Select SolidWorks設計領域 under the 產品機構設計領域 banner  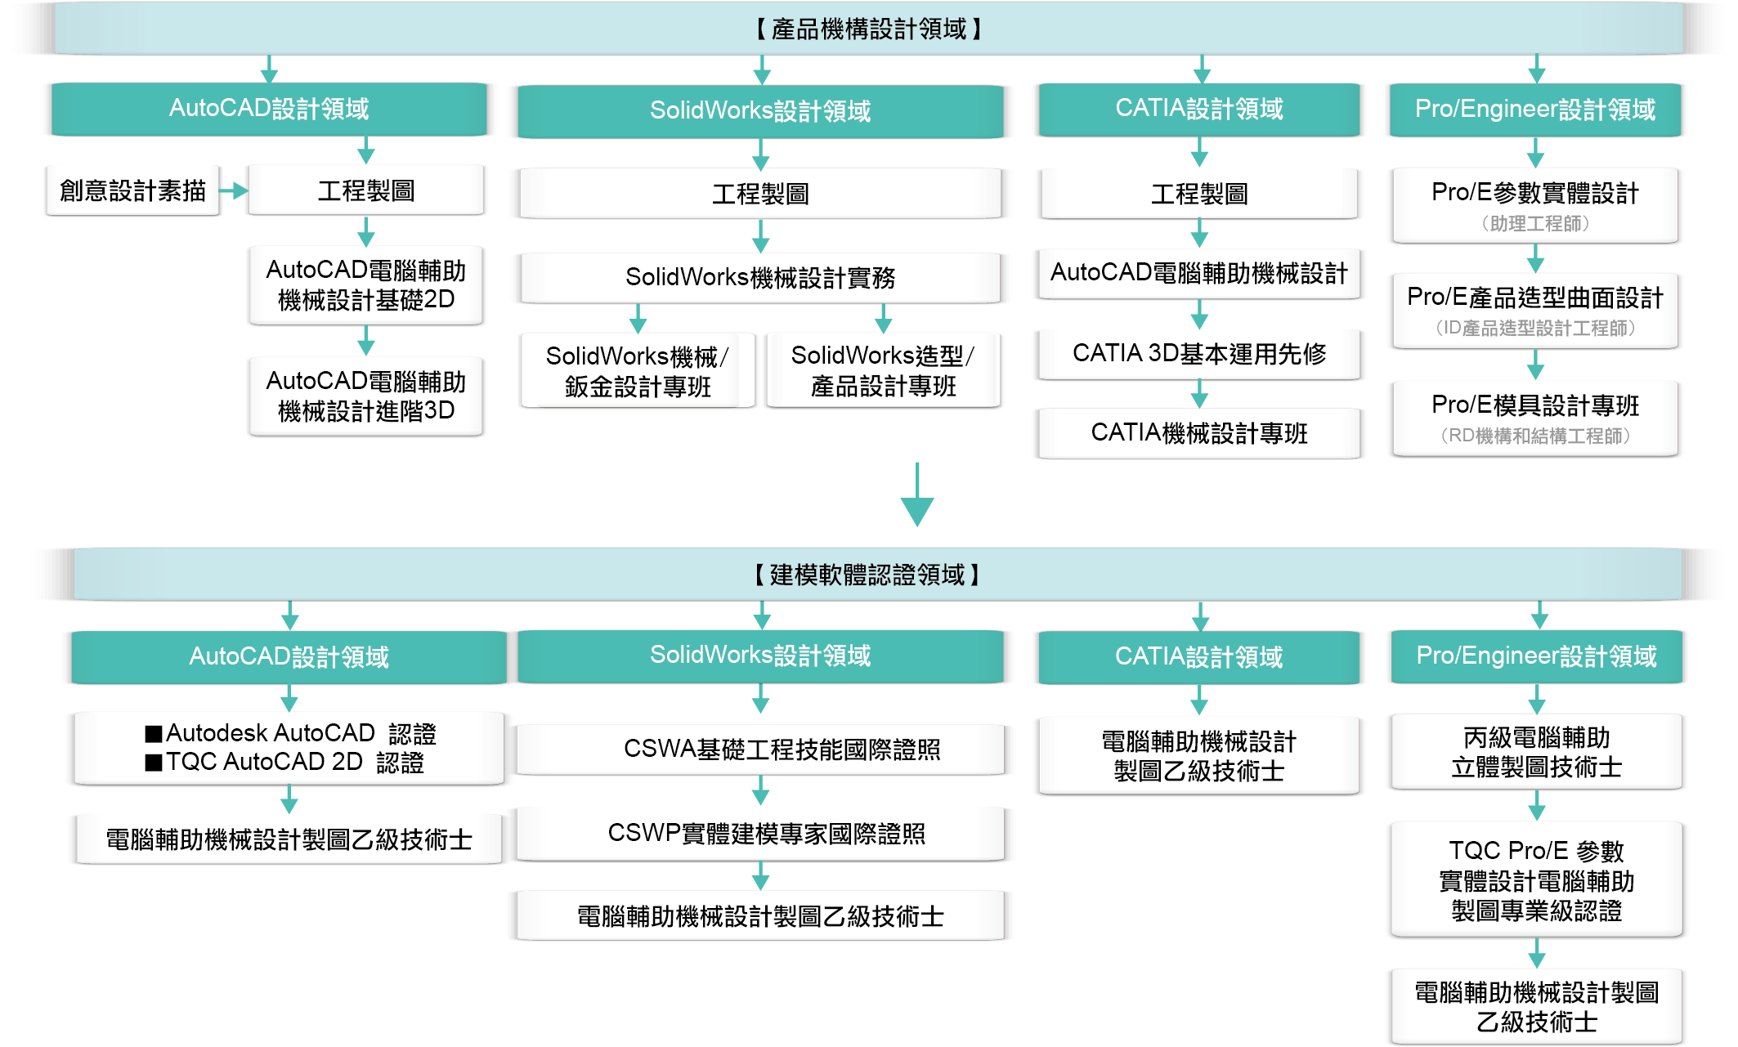pos(760,110)
